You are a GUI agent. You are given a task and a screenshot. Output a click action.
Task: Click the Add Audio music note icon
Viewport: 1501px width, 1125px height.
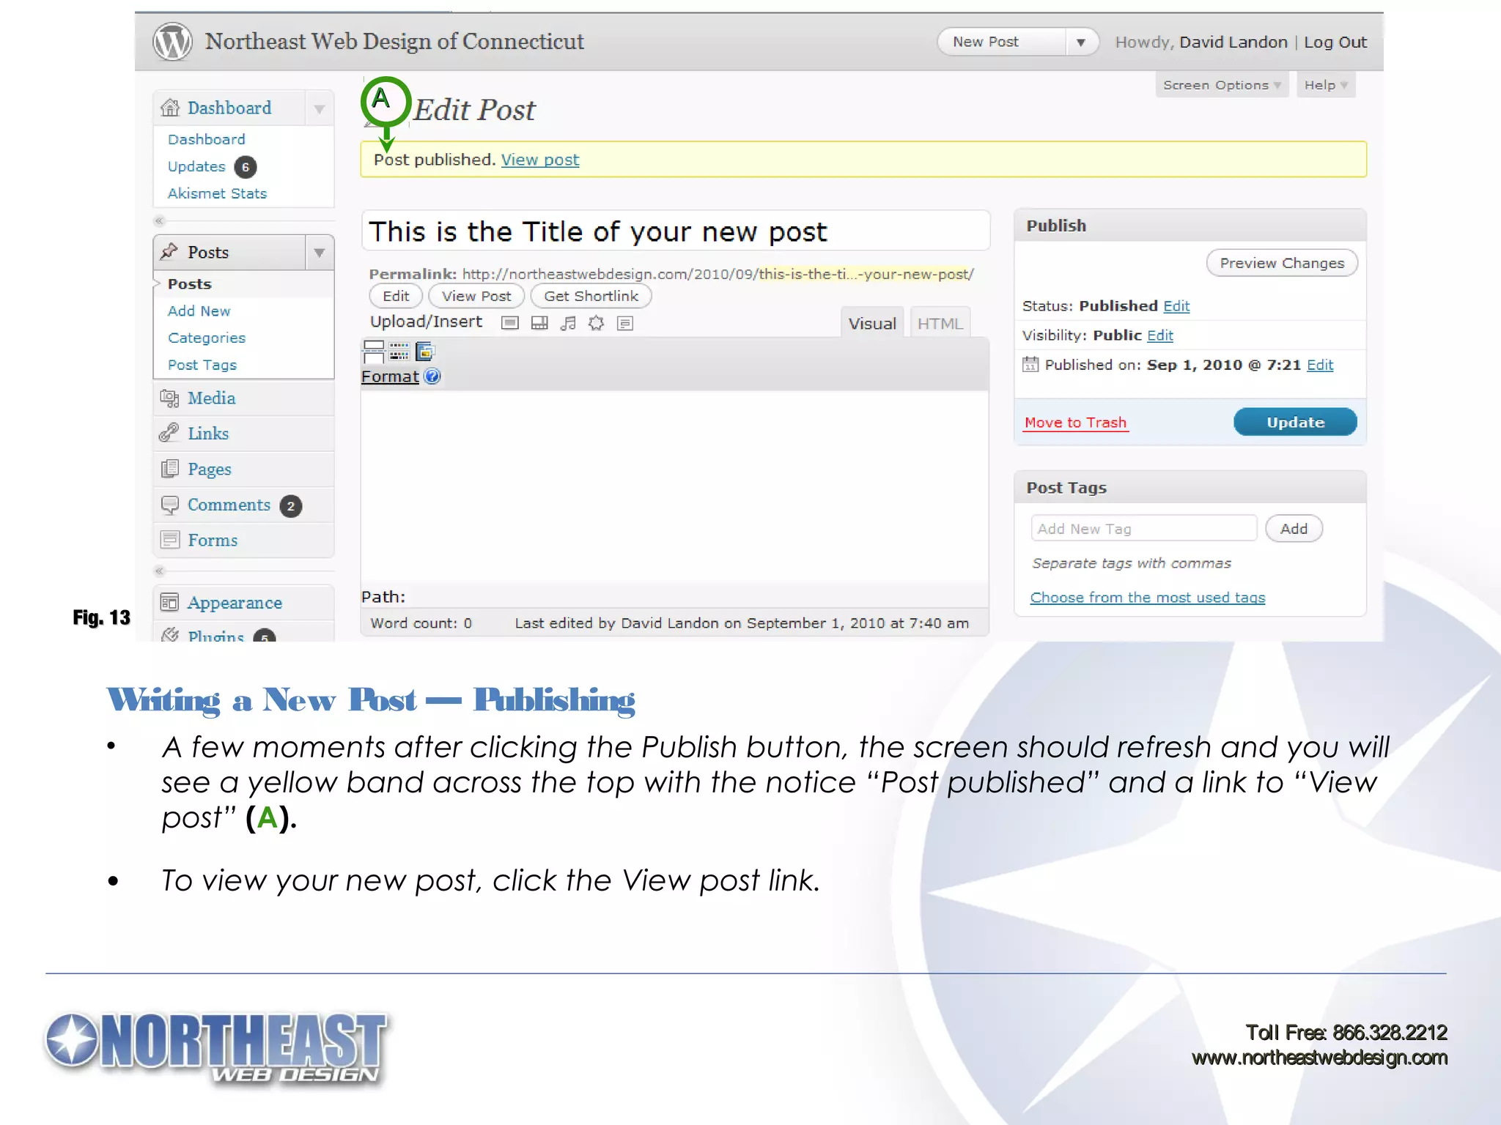pos(568,323)
